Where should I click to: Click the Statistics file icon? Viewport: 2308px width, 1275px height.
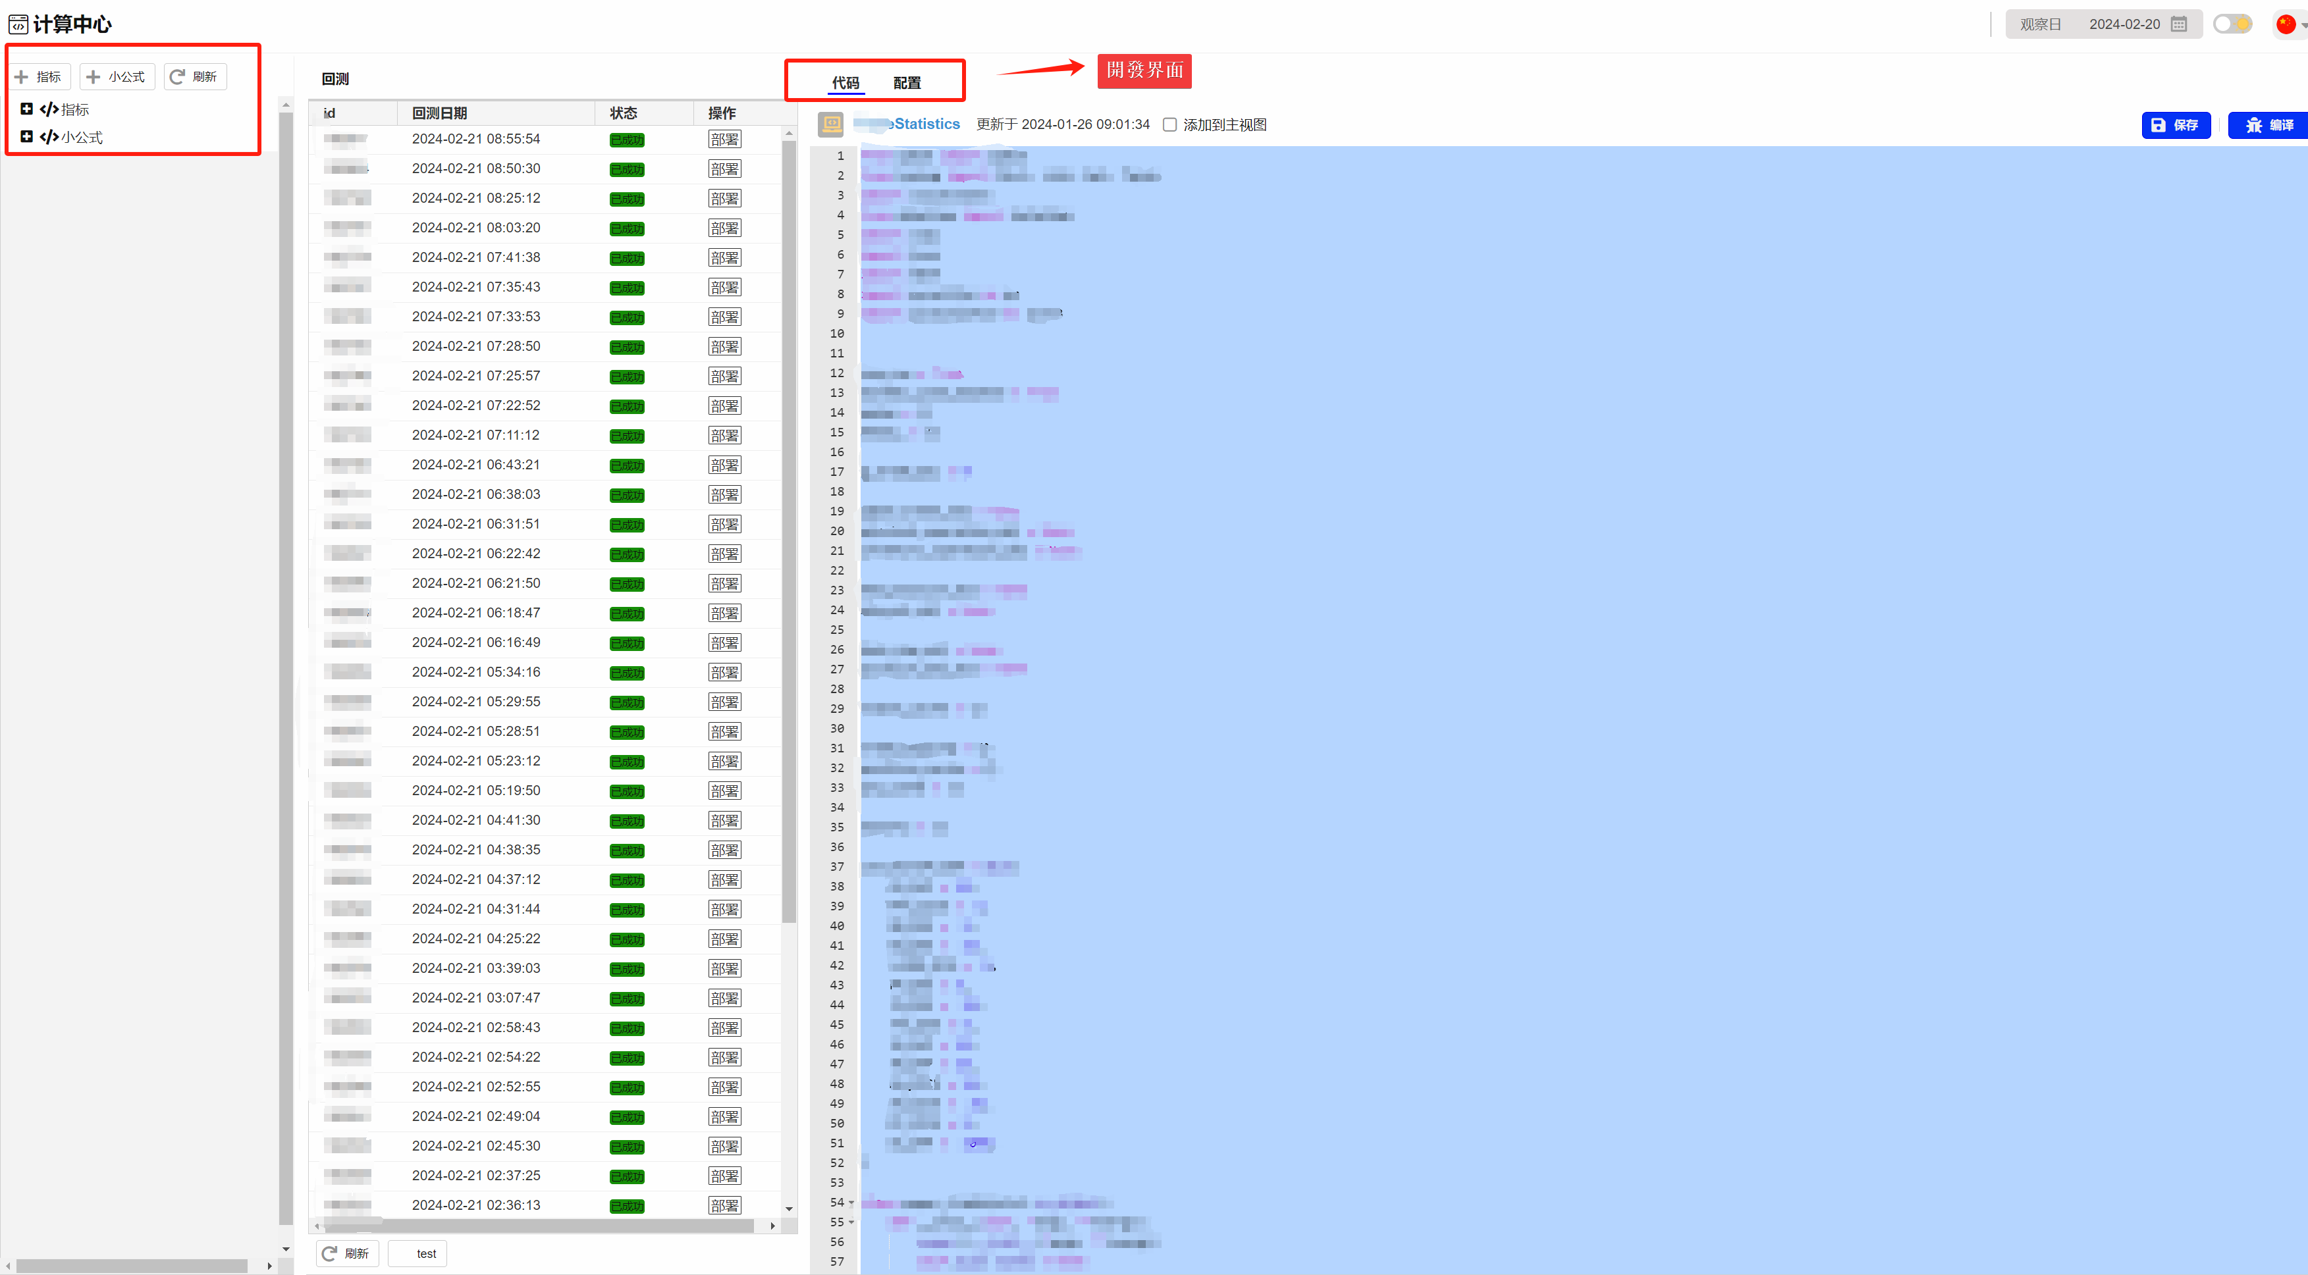coord(830,124)
